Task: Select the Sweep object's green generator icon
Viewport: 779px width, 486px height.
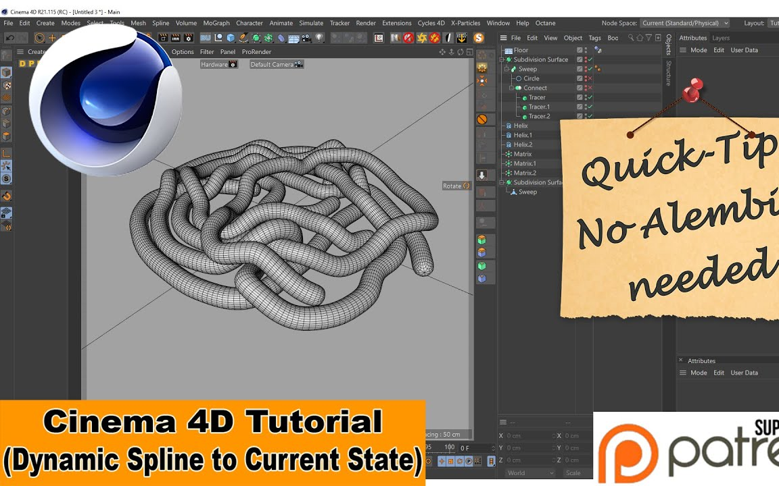Action: click(513, 69)
